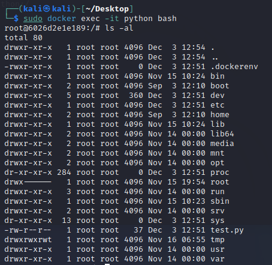Click the 'dev' directory name
Viewport: 272px width, 265px height.
coord(217,96)
